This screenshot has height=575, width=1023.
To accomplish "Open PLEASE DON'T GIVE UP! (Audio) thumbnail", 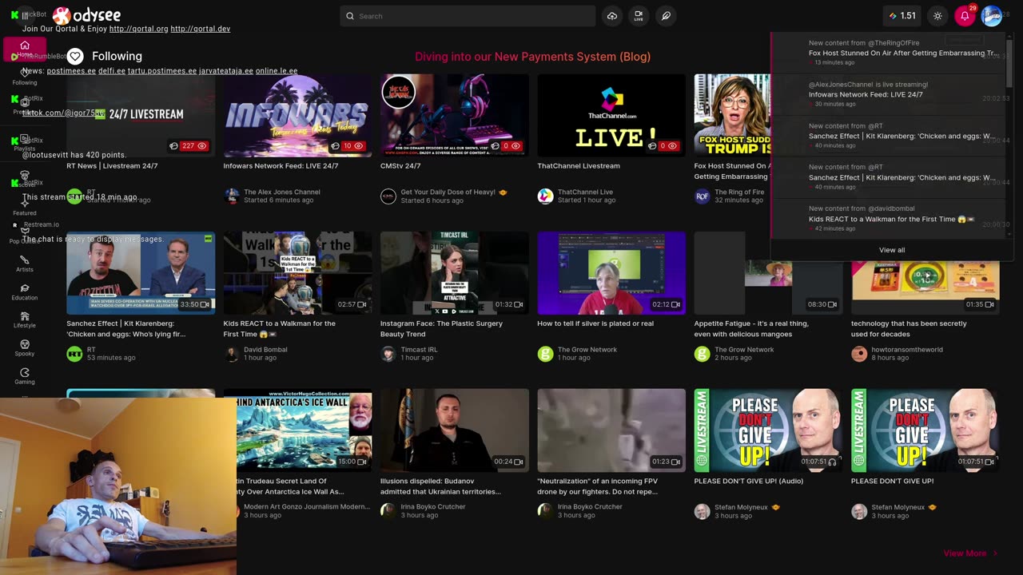I will coord(768,430).
